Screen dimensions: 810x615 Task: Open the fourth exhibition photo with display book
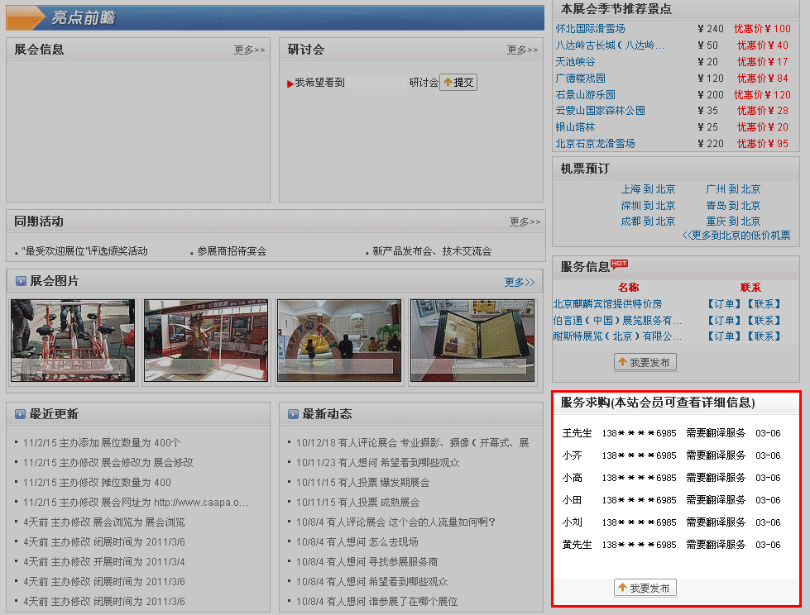click(472, 341)
